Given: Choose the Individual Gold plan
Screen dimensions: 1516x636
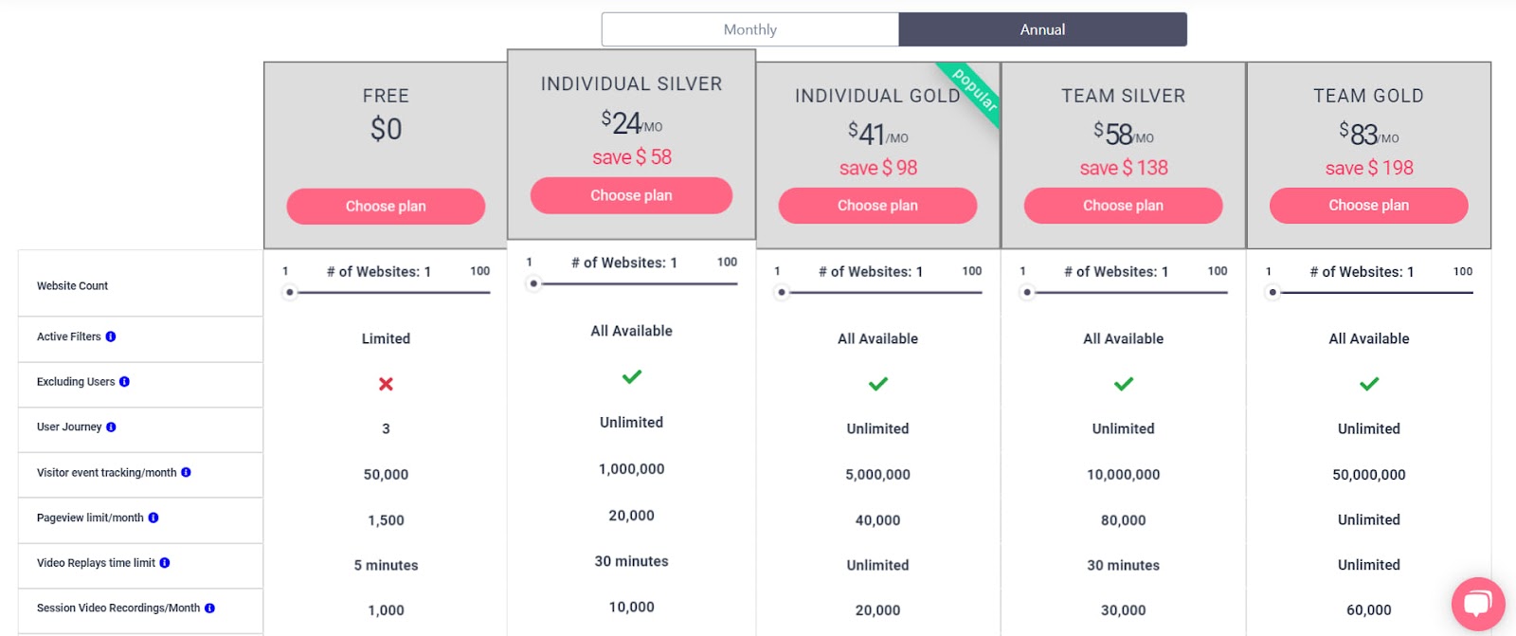Looking at the screenshot, I should coord(877,206).
